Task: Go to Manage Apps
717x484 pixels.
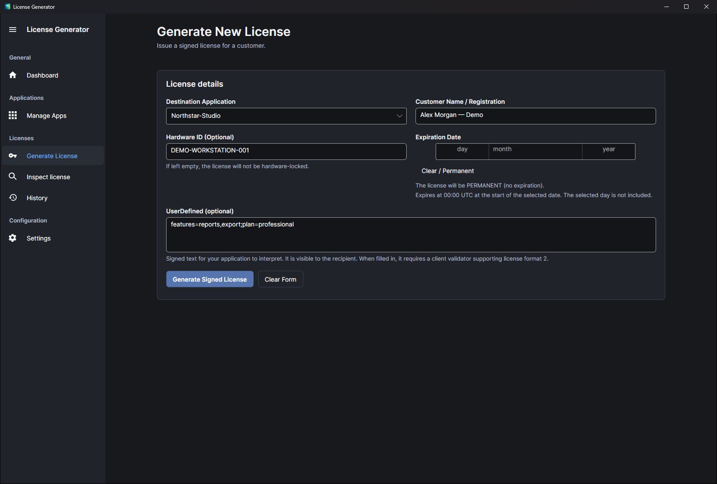Action: tap(53, 116)
